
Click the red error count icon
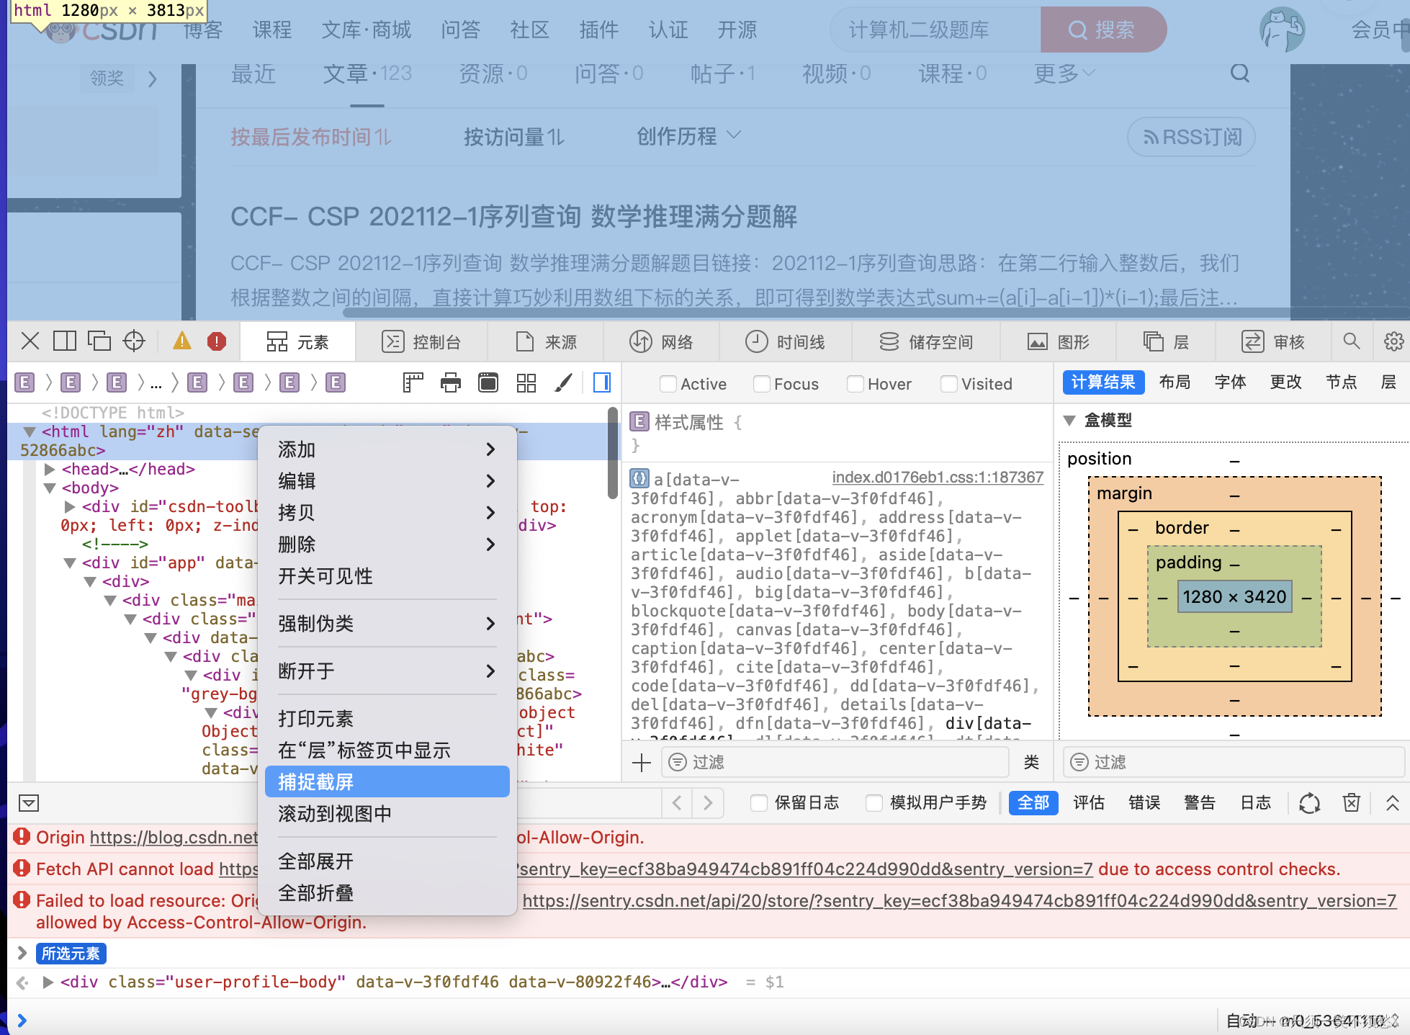click(x=216, y=341)
